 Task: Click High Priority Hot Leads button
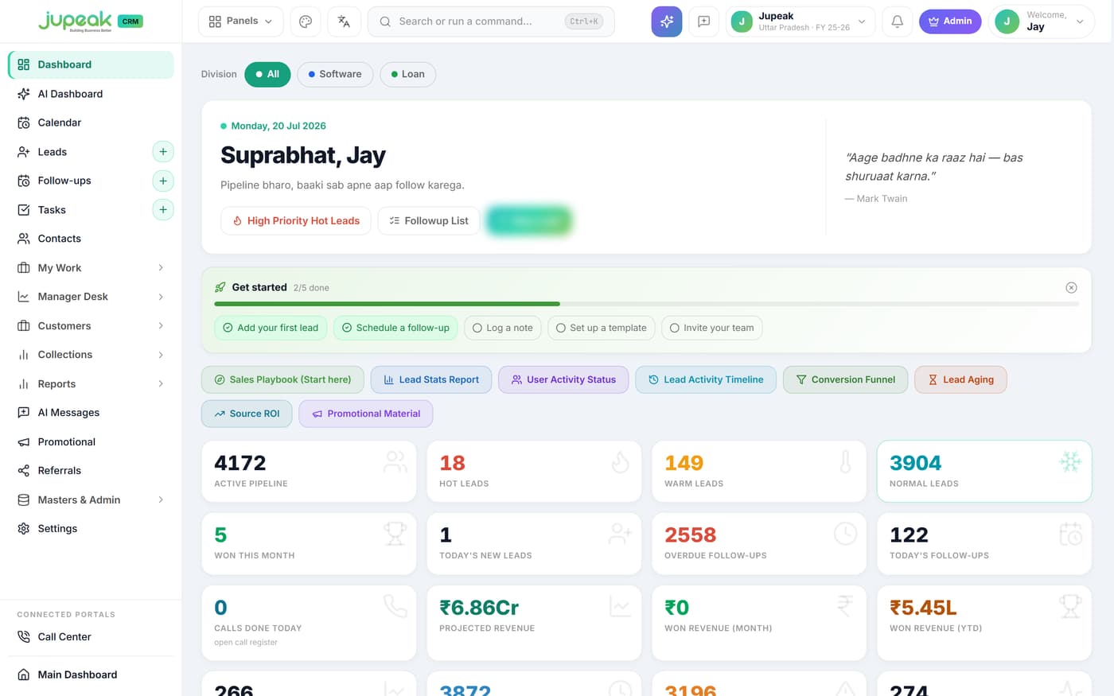[x=296, y=221]
